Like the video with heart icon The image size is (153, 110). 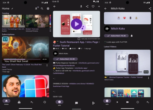[93, 6]
